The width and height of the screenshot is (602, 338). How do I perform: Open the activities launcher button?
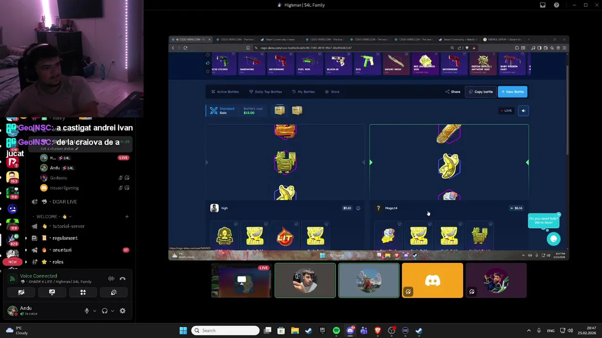(x=83, y=292)
